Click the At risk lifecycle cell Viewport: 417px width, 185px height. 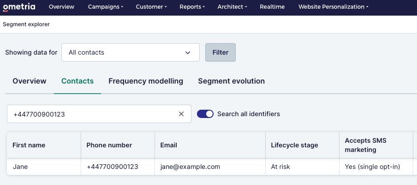(x=303, y=167)
